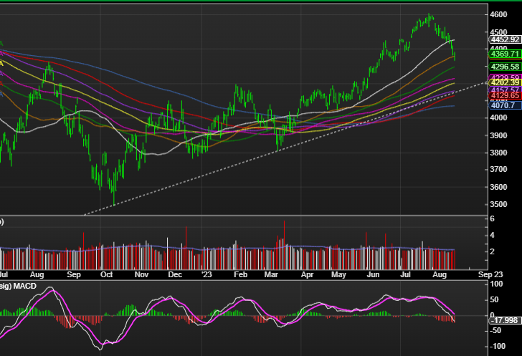Image resolution: width=522 pixels, height=356 pixels.
Task: Click the 4000 price axis label
Action: pyautogui.click(x=498, y=117)
